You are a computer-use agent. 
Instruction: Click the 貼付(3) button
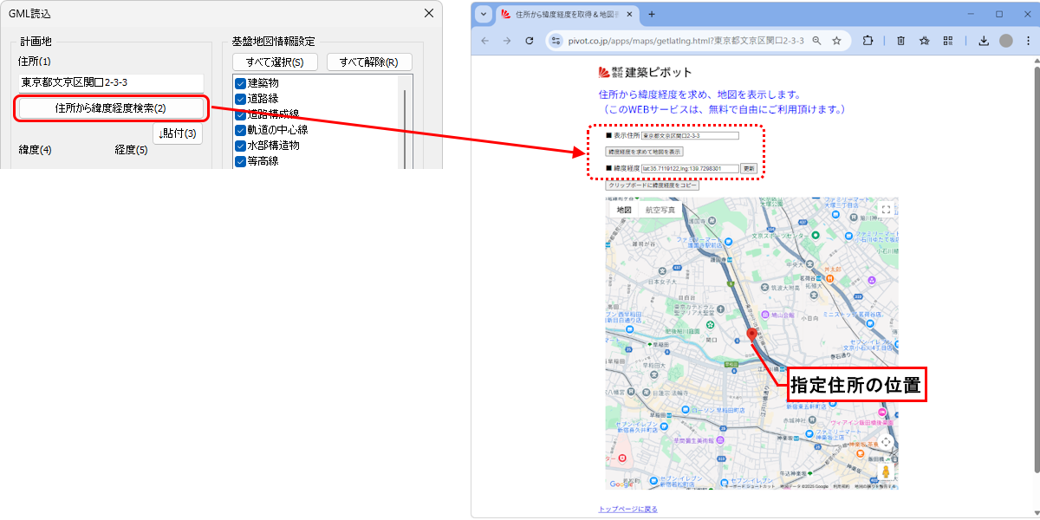coord(178,133)
